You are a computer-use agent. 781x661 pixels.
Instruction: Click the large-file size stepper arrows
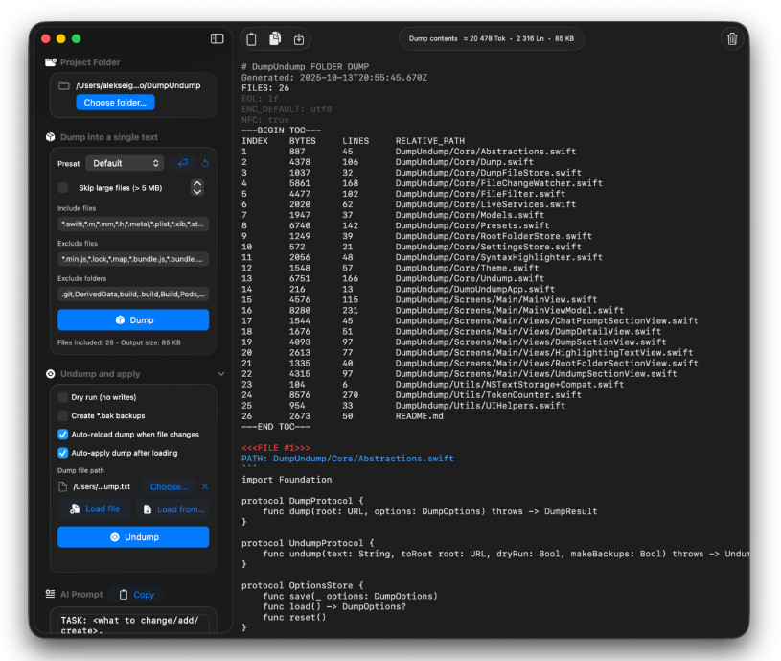pyautogui.click(x=197, y=187)
